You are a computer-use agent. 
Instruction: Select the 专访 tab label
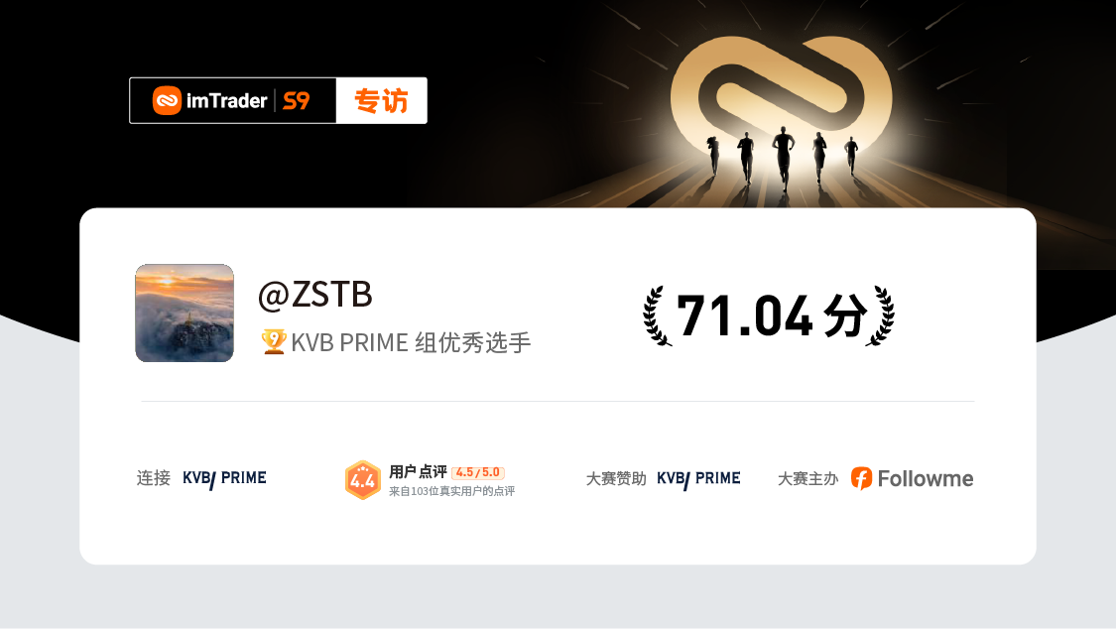coord(382,100)
